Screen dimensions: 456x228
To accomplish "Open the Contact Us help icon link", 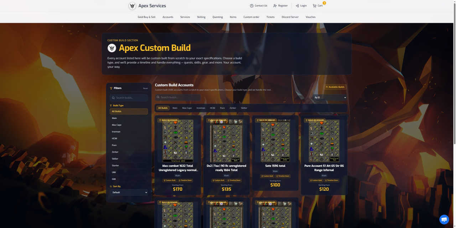I will pyautogui.click(x=252, y=6).
